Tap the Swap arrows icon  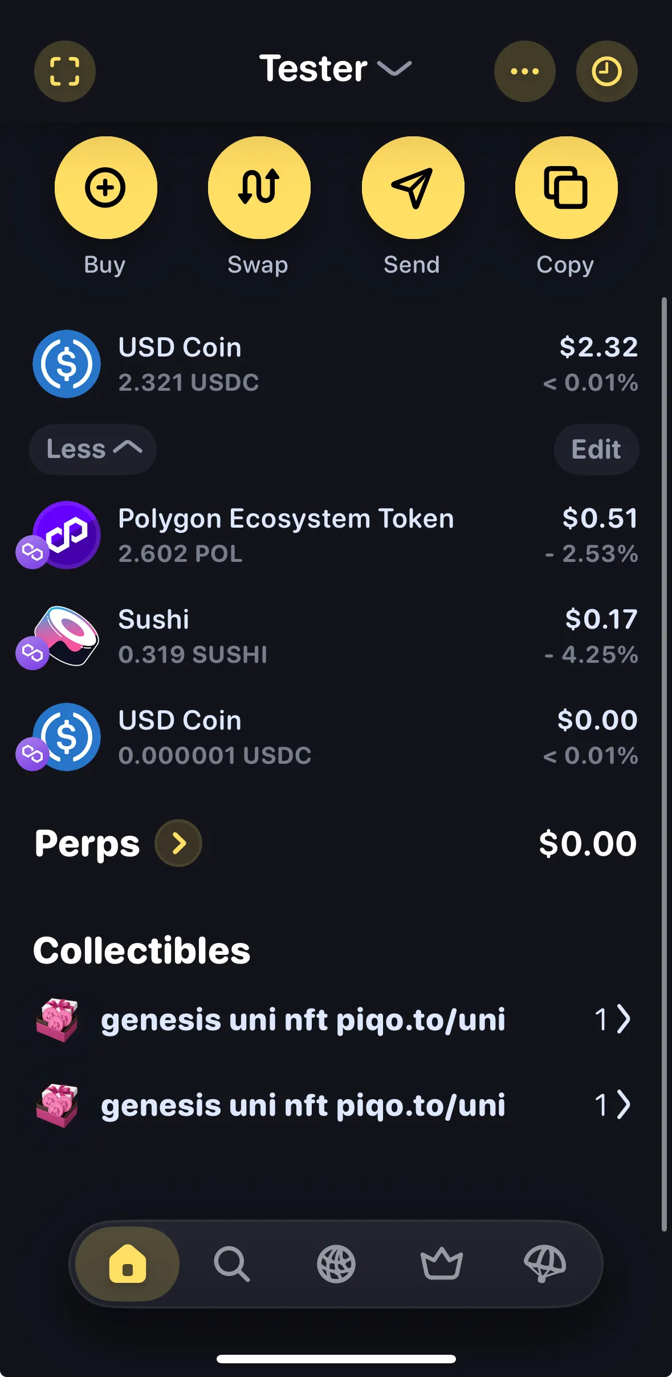259,188
